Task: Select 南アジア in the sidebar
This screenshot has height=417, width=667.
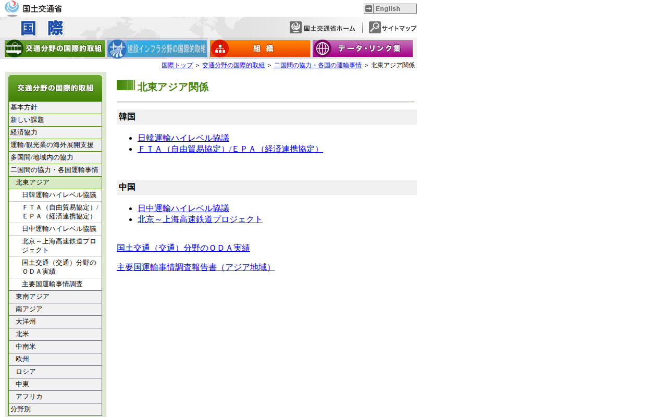Action: 55,309
